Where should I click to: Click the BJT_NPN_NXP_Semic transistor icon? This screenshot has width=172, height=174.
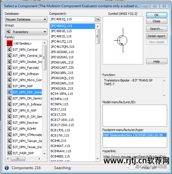click(x=10, y=92)
